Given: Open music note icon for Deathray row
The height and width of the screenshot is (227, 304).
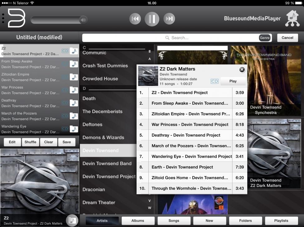Looking at the screenshot, I should coord(74,103).
